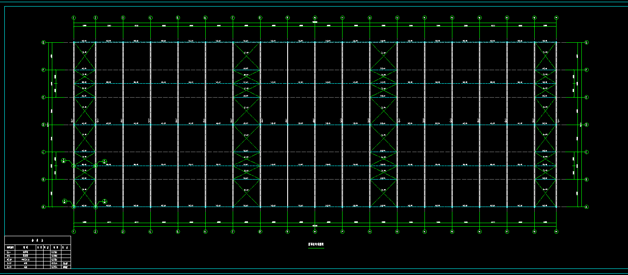This screenshot has width=628, height=275.
Task: Click detail callout bubble left of axis 1 near A
Action: point(64,201)
